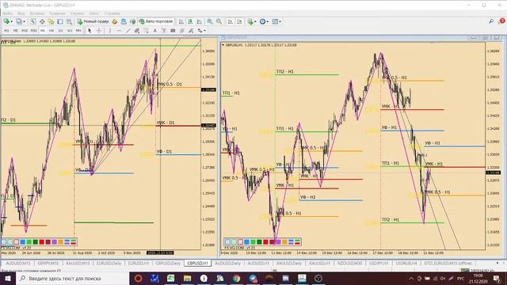Click the Windows search box
The width and height of the screenshot is (507, 285).
(72, 278)
